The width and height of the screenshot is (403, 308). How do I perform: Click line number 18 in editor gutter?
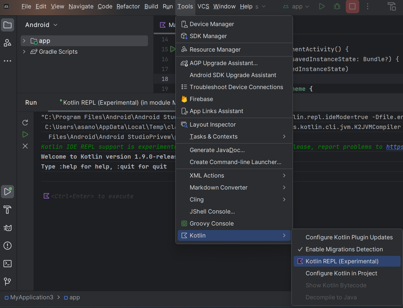pos(165,79)
